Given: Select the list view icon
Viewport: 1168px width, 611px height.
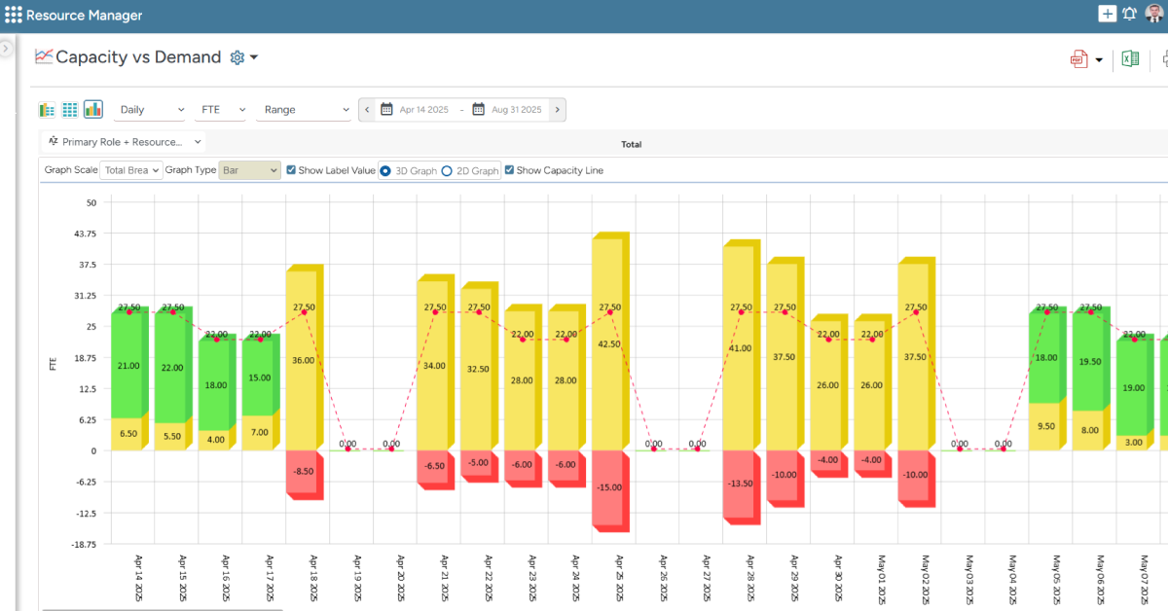Looking at the screenshot, I should click(x=46, y=109).
